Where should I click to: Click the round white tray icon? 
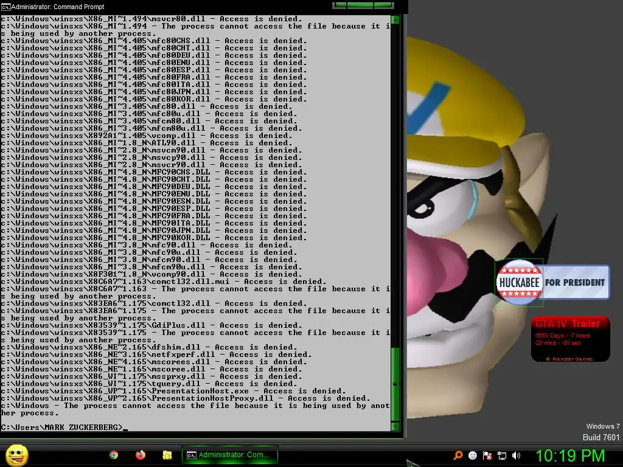[472, 455]
